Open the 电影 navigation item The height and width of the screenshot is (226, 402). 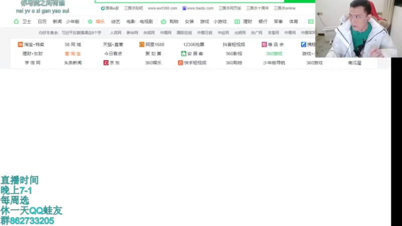coord(131,22)
